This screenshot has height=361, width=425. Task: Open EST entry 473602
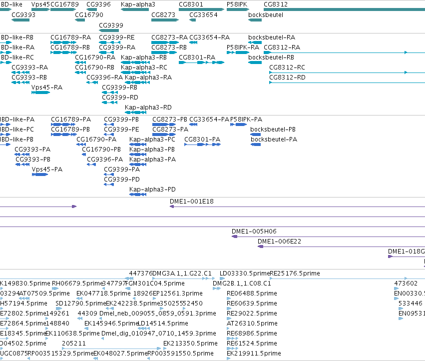click(406, 283)
